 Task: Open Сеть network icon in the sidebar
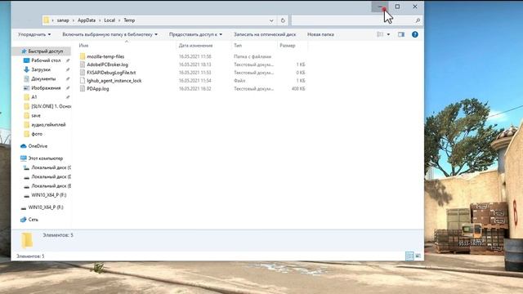(24, 220)
